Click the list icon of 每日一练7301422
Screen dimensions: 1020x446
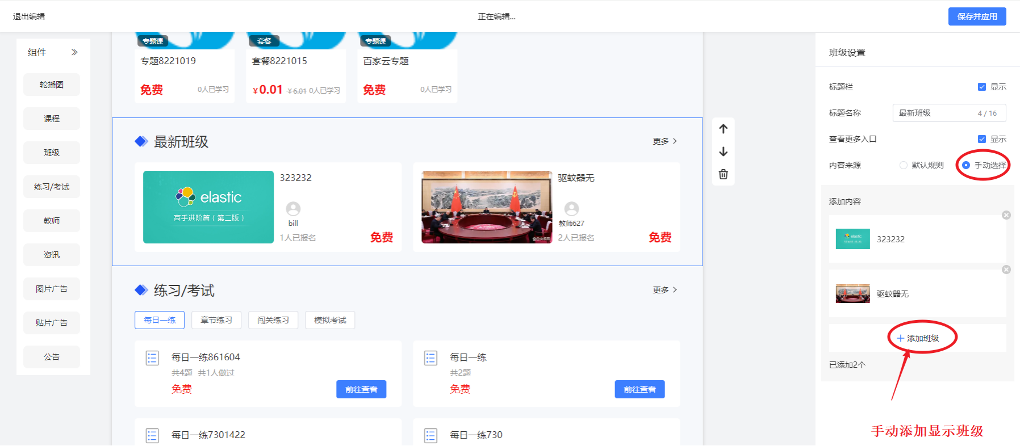point(152,436)
